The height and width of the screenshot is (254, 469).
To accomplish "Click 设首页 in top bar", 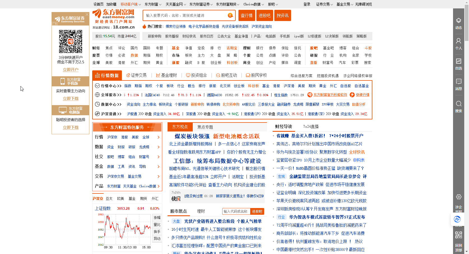I will point(98,4).
